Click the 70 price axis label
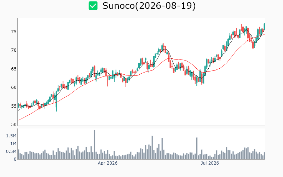This screenshot has height=177, width=283. [x=14, y=50]
